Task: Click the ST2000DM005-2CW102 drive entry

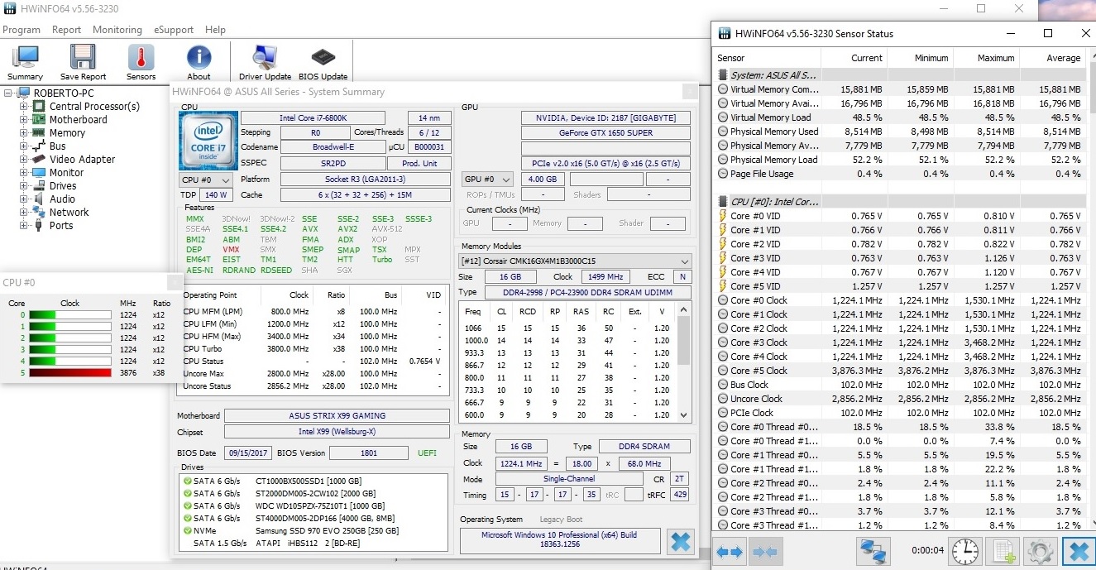Action: point(313,493)
